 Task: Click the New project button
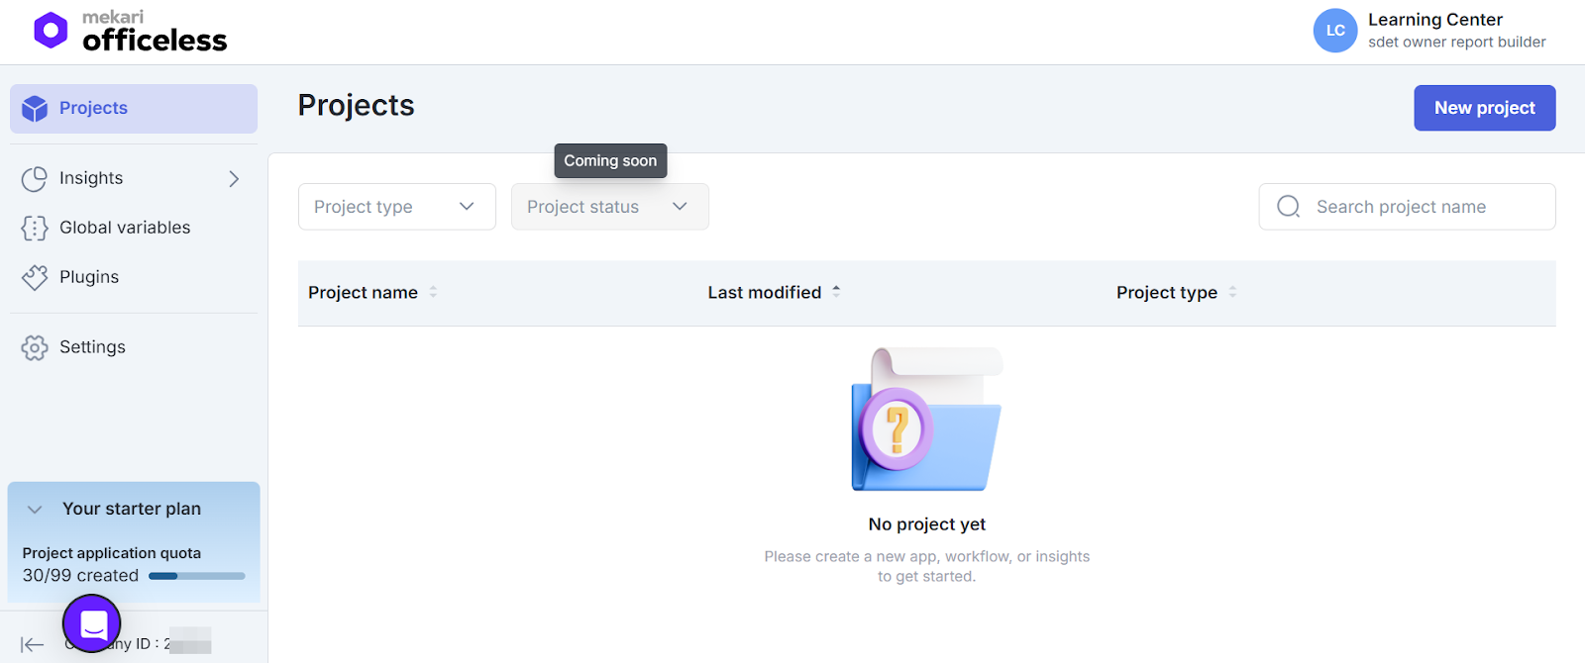click(x=1484, y=108)
